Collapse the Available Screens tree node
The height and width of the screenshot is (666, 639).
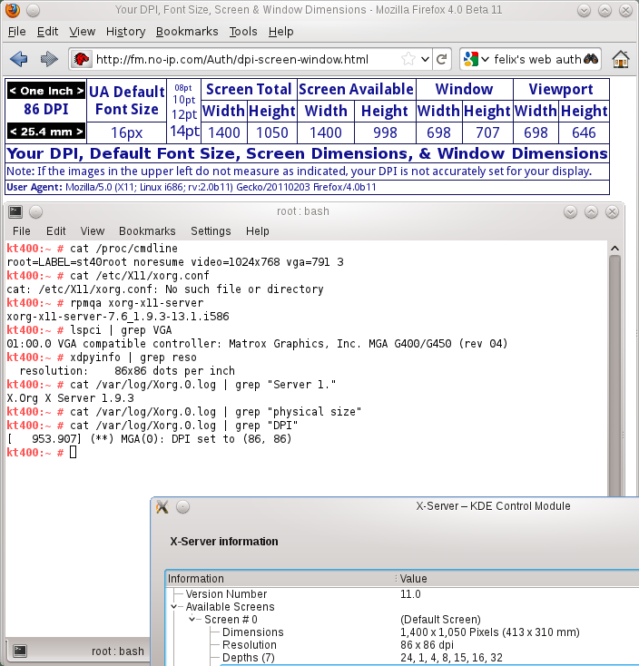(175, 607)
